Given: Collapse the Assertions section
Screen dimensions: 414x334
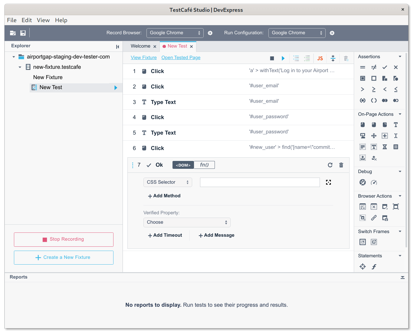Looking at the screenshot, I should 400,57.
